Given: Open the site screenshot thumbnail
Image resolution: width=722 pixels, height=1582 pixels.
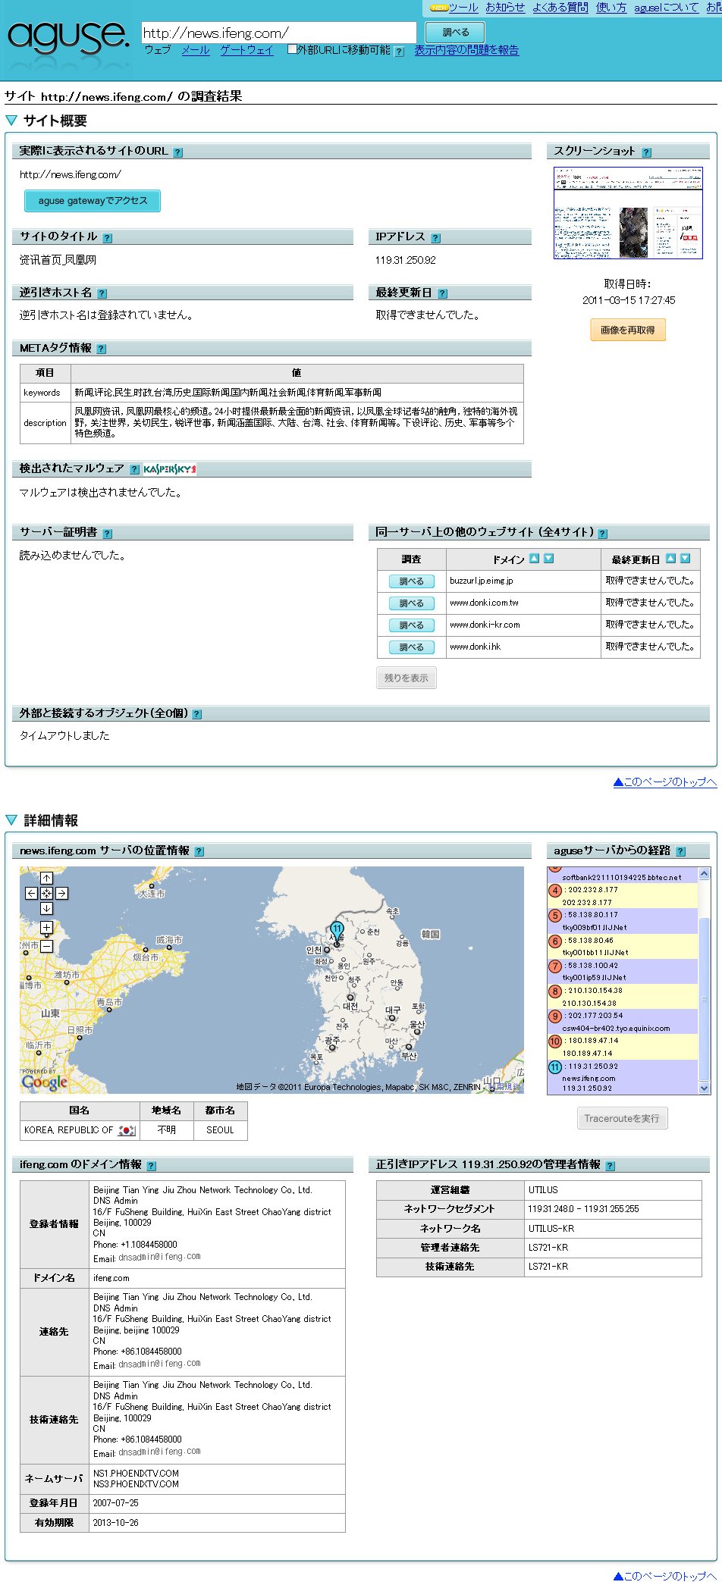Looking at the screenshot, I should [628, 213].
